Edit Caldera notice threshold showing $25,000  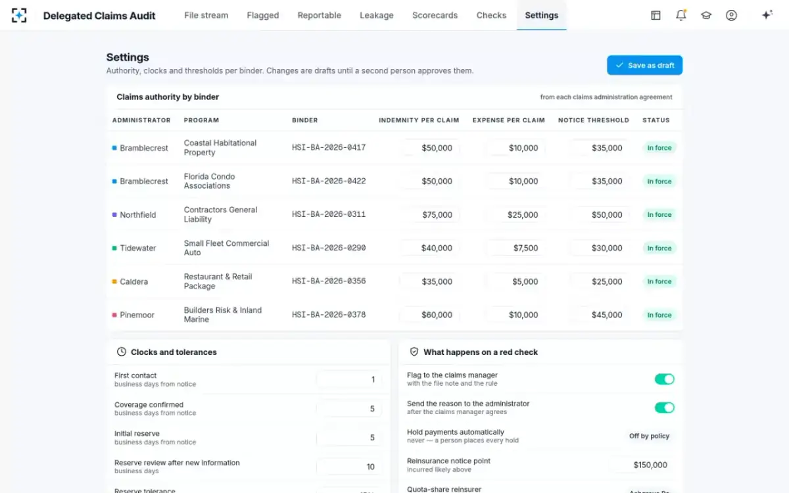(600, 281)
